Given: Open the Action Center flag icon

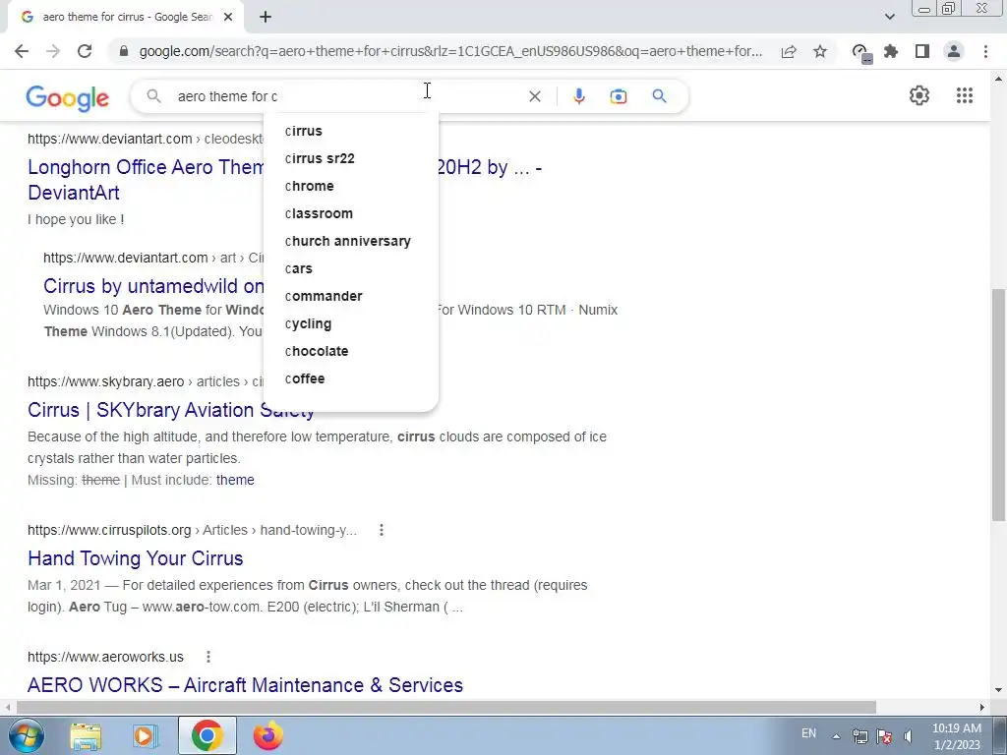Looking at the screenshot, I should (884, 736).
